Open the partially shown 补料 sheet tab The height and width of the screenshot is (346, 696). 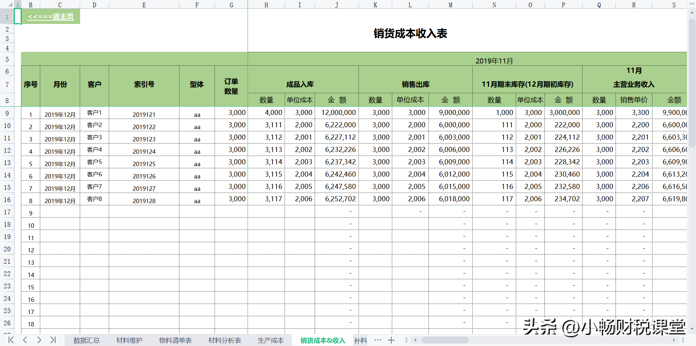[x=361, y=340]
